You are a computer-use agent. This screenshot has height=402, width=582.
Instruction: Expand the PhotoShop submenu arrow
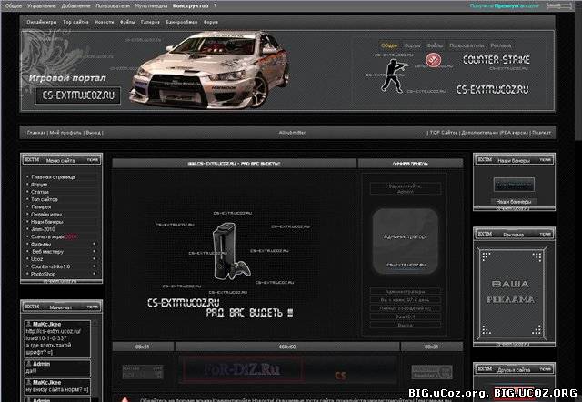[x=94, y=274]
